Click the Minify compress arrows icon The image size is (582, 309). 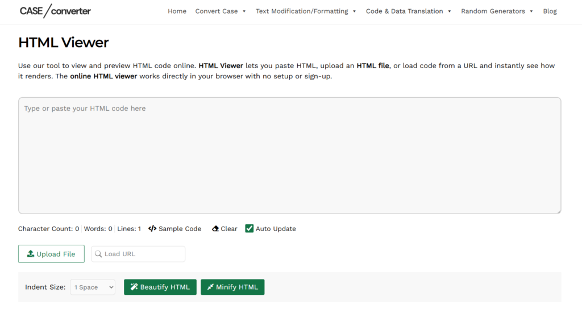tap(210, 287)
